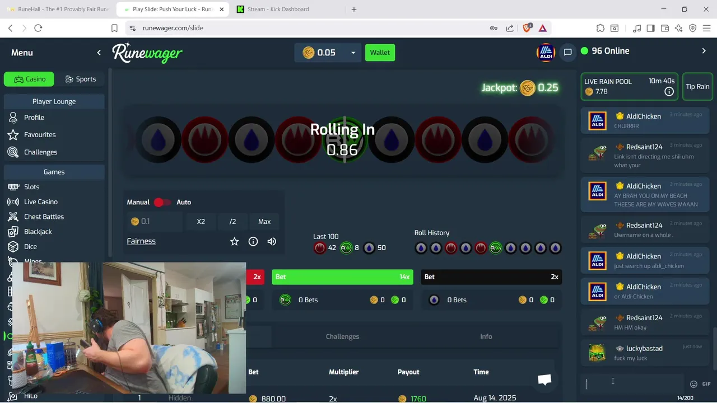Focus the bet amount field
The width and height of the screenshot is (717, 403).
point(155,222)
